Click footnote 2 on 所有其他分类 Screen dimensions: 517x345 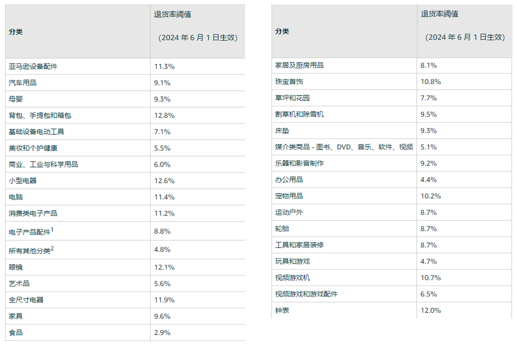[52, 248]
